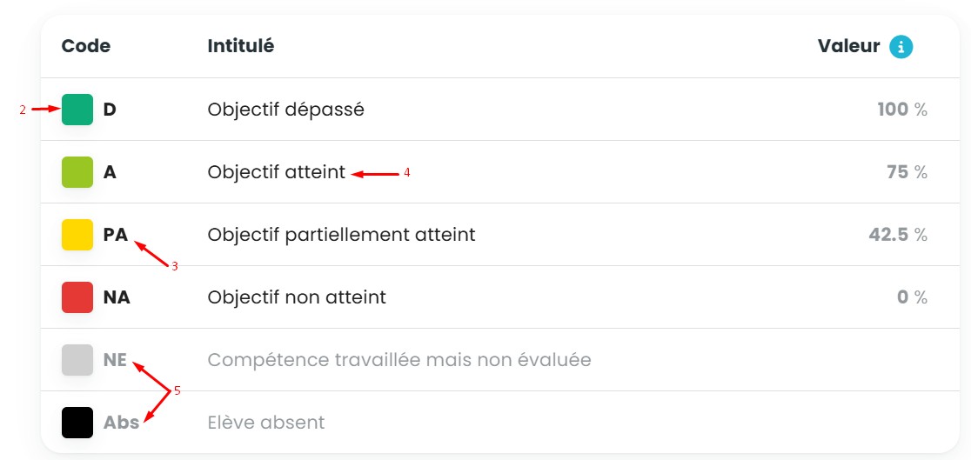This screenshot has height=460, width=971.
Task: Edit the 100 % value field
Action: 901,110
